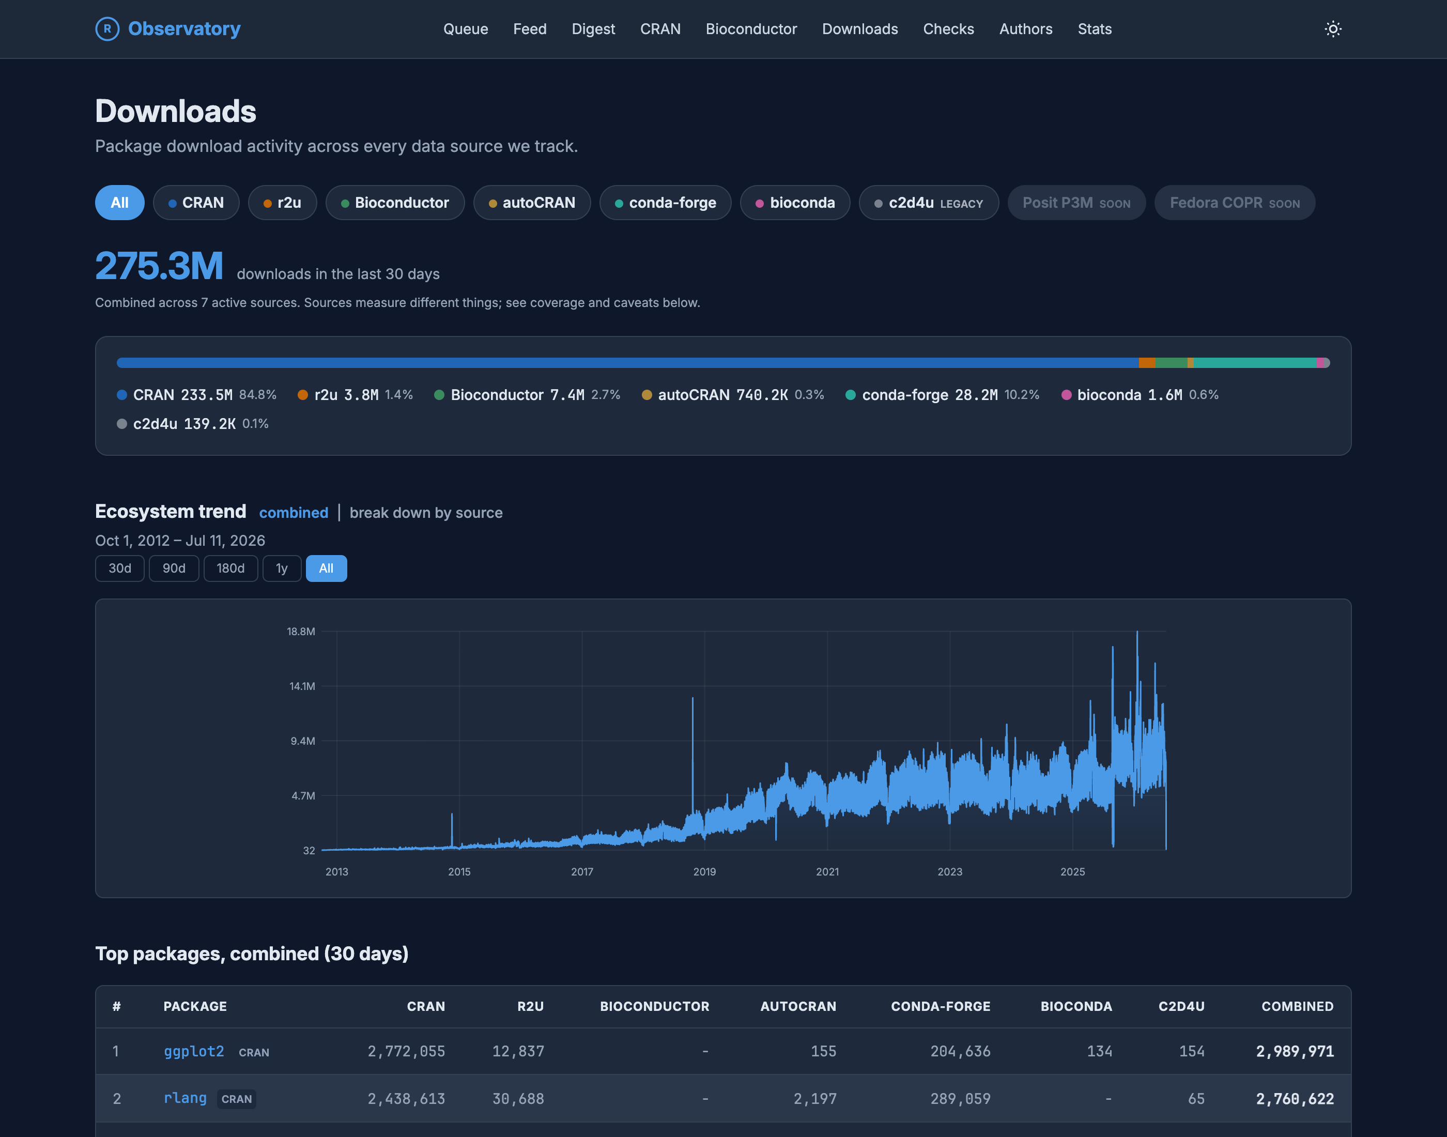The width and height of the screenshot is (1447, 1137).
Task: Click the PACKAGE column header
Action: [195, 1007]
